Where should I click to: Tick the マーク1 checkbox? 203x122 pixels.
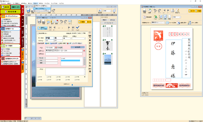click(x=38, y=77)
